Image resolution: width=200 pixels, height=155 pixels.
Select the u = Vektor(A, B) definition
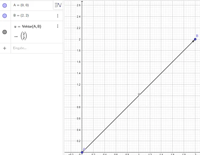pos(28,27)
